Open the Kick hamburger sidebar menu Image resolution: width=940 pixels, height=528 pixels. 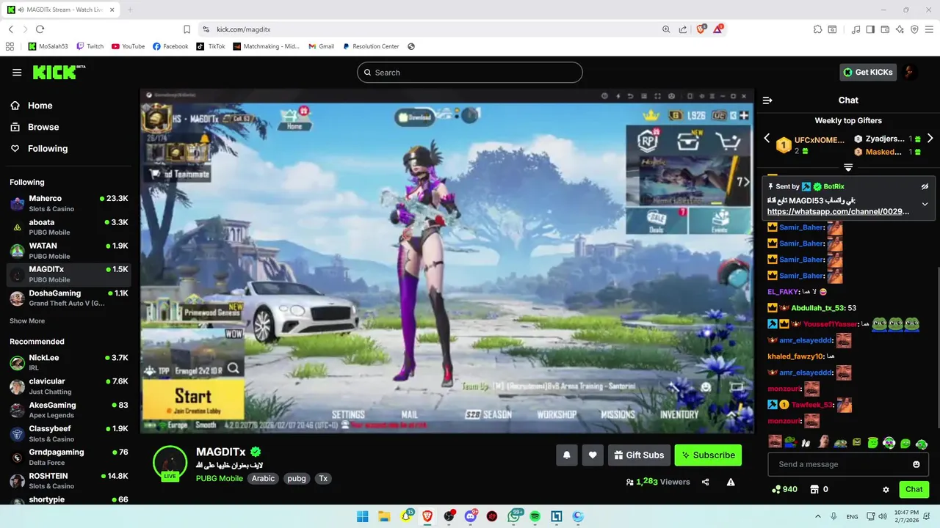pos(17,73)
